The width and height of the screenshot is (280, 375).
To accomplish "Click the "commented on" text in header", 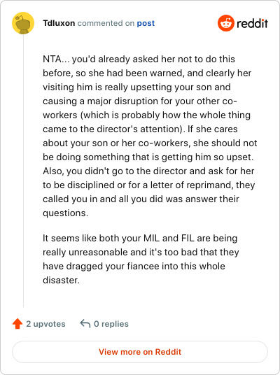I will coord(106,23).
